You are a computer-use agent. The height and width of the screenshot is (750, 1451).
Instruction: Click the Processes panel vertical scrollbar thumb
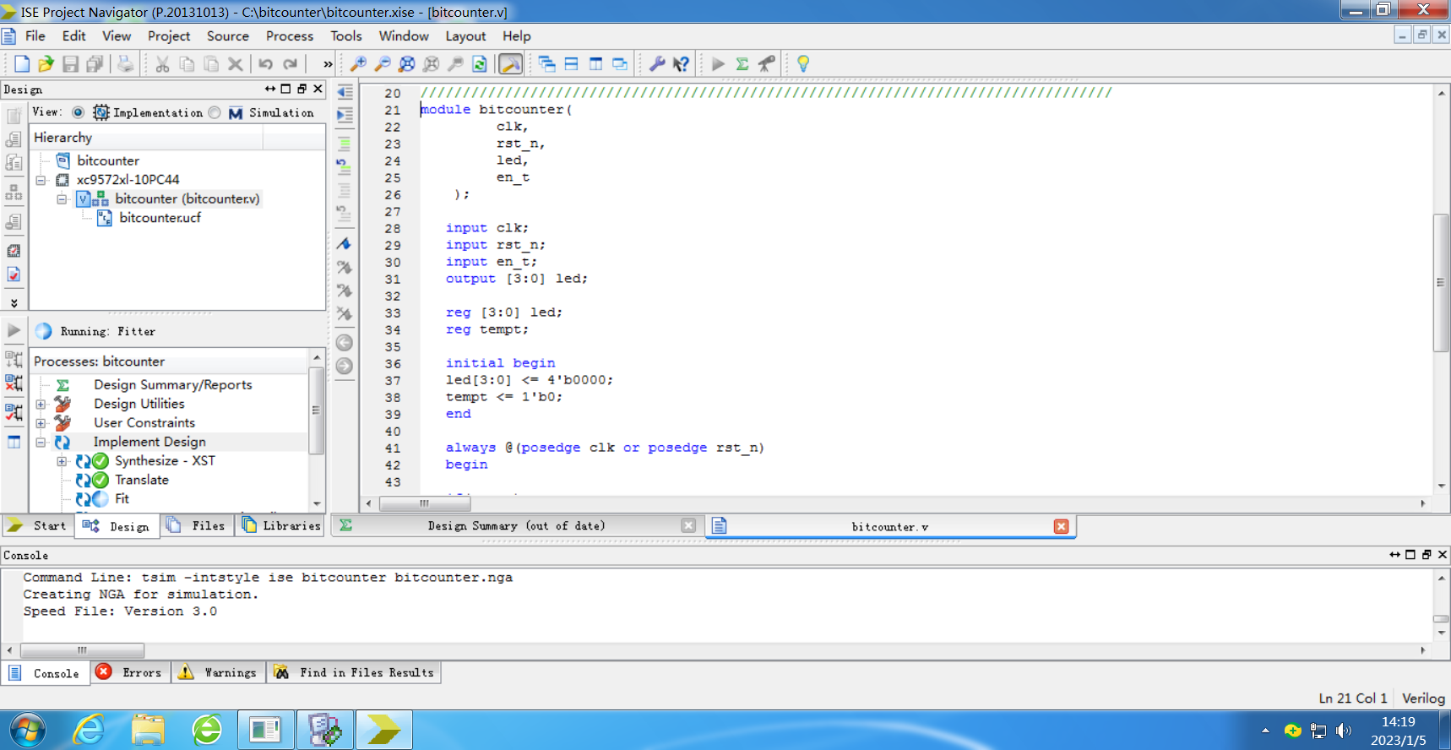pos(316,410)
